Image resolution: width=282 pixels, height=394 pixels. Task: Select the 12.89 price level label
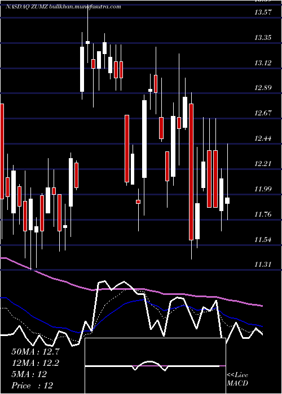263,88
